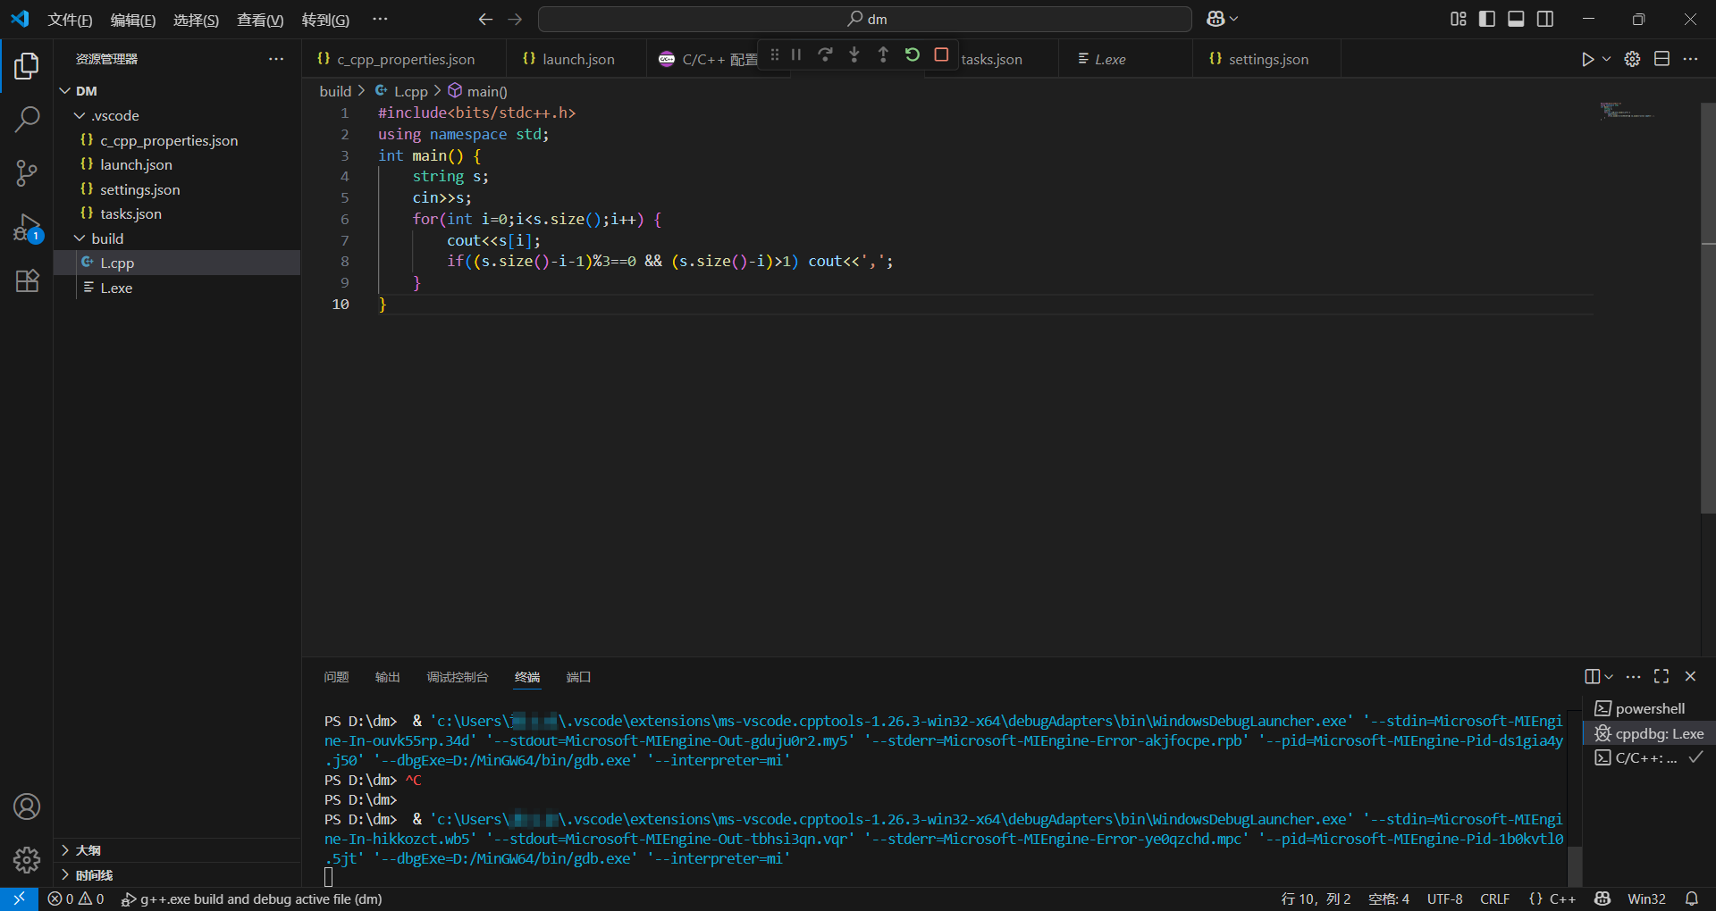Step into in debug toolbar
Screen dimensions: 1716x911
point(854,55)
